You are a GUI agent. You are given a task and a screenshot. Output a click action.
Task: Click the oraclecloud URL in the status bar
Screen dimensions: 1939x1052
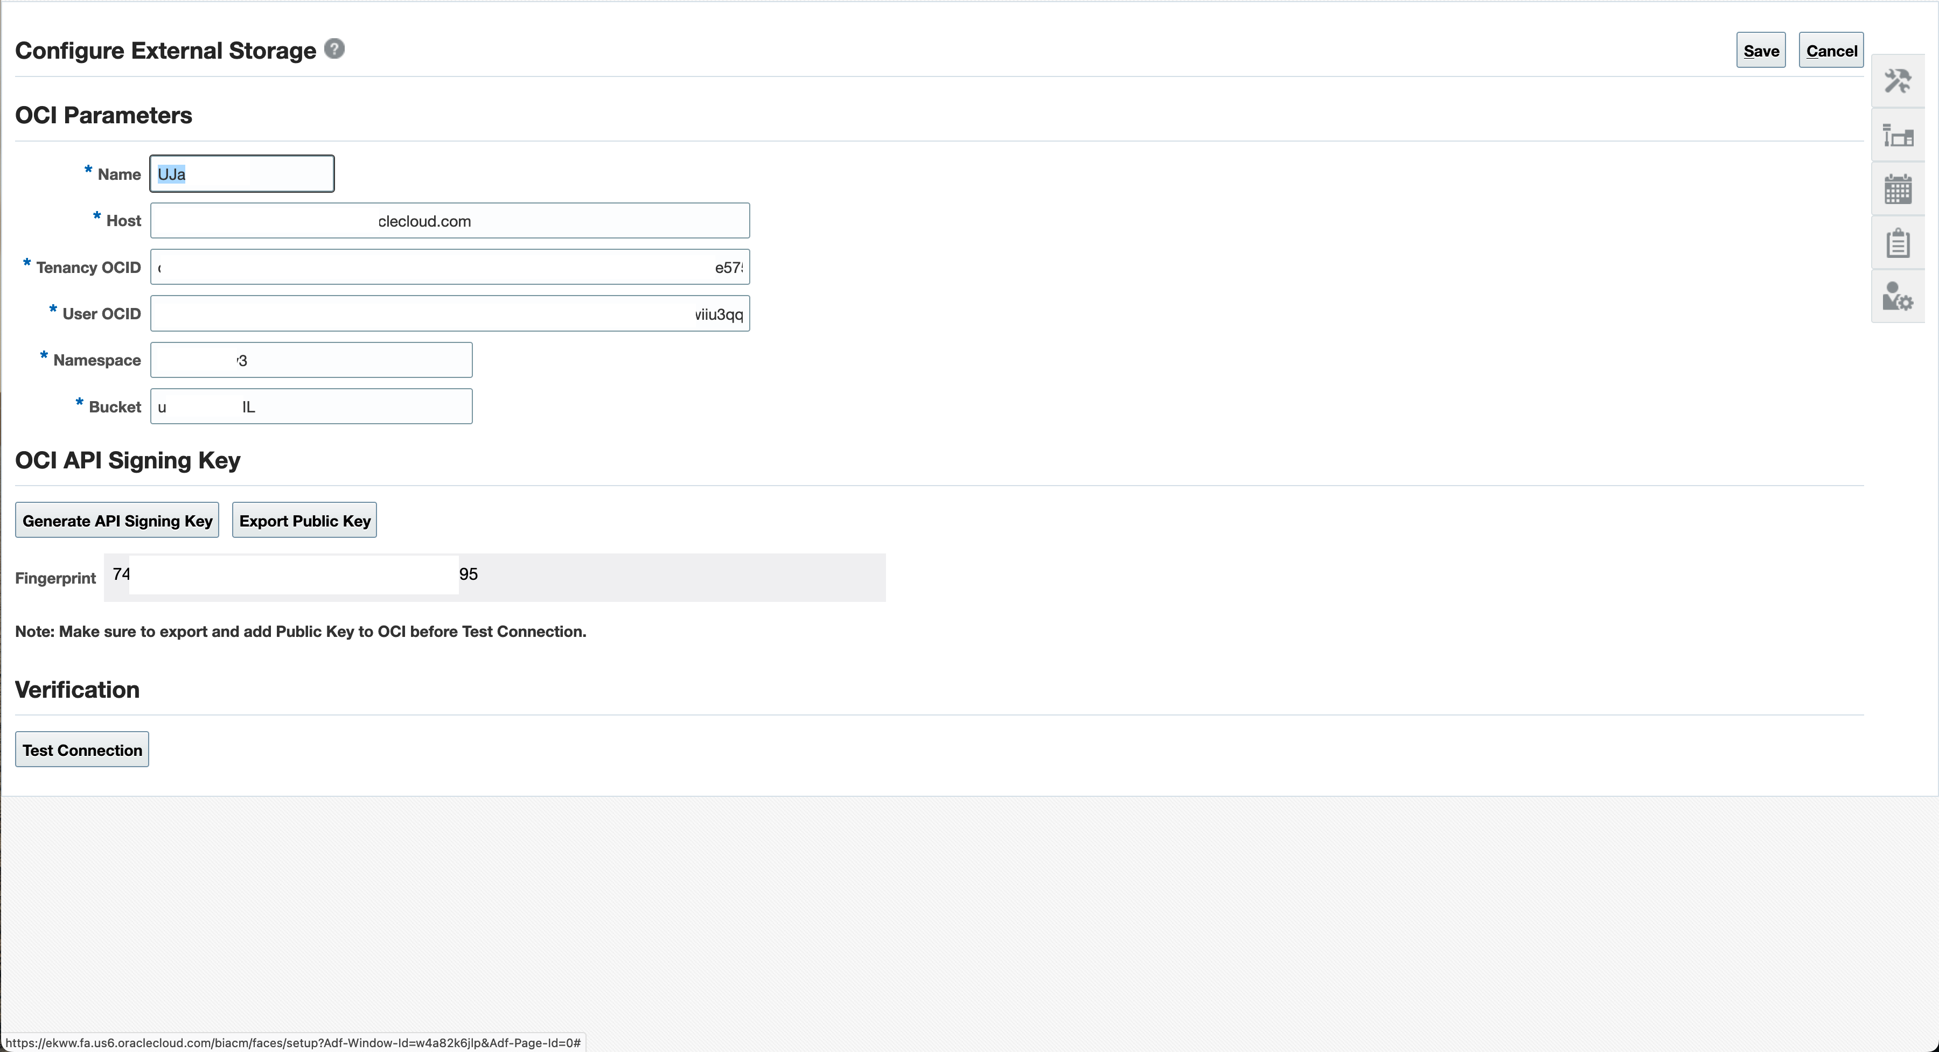point(294,1042)
